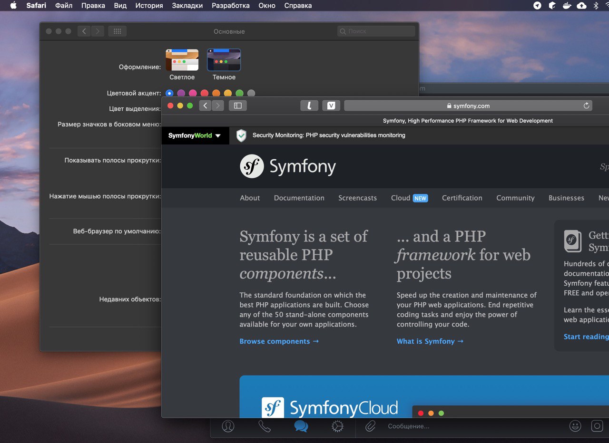Select the Темное appearance option

click(x=224, y=64)
